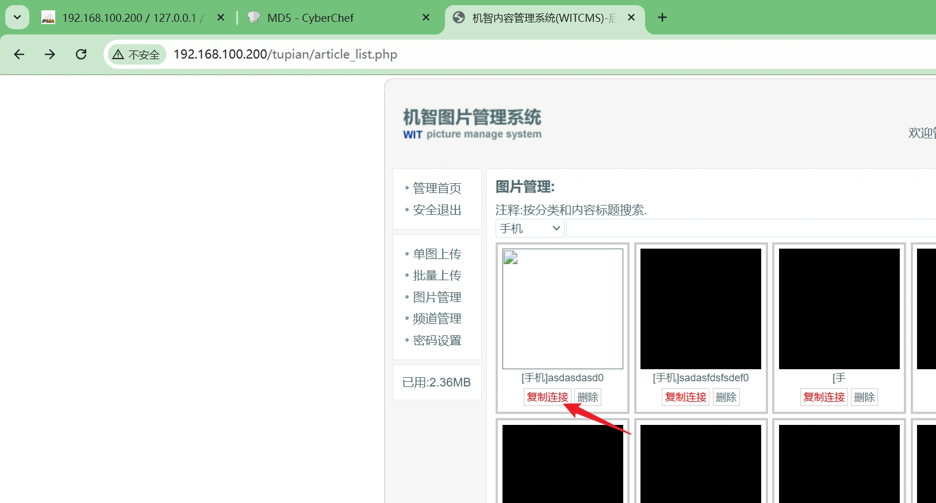
Task: Reload the current page
Action: (81, 54)
